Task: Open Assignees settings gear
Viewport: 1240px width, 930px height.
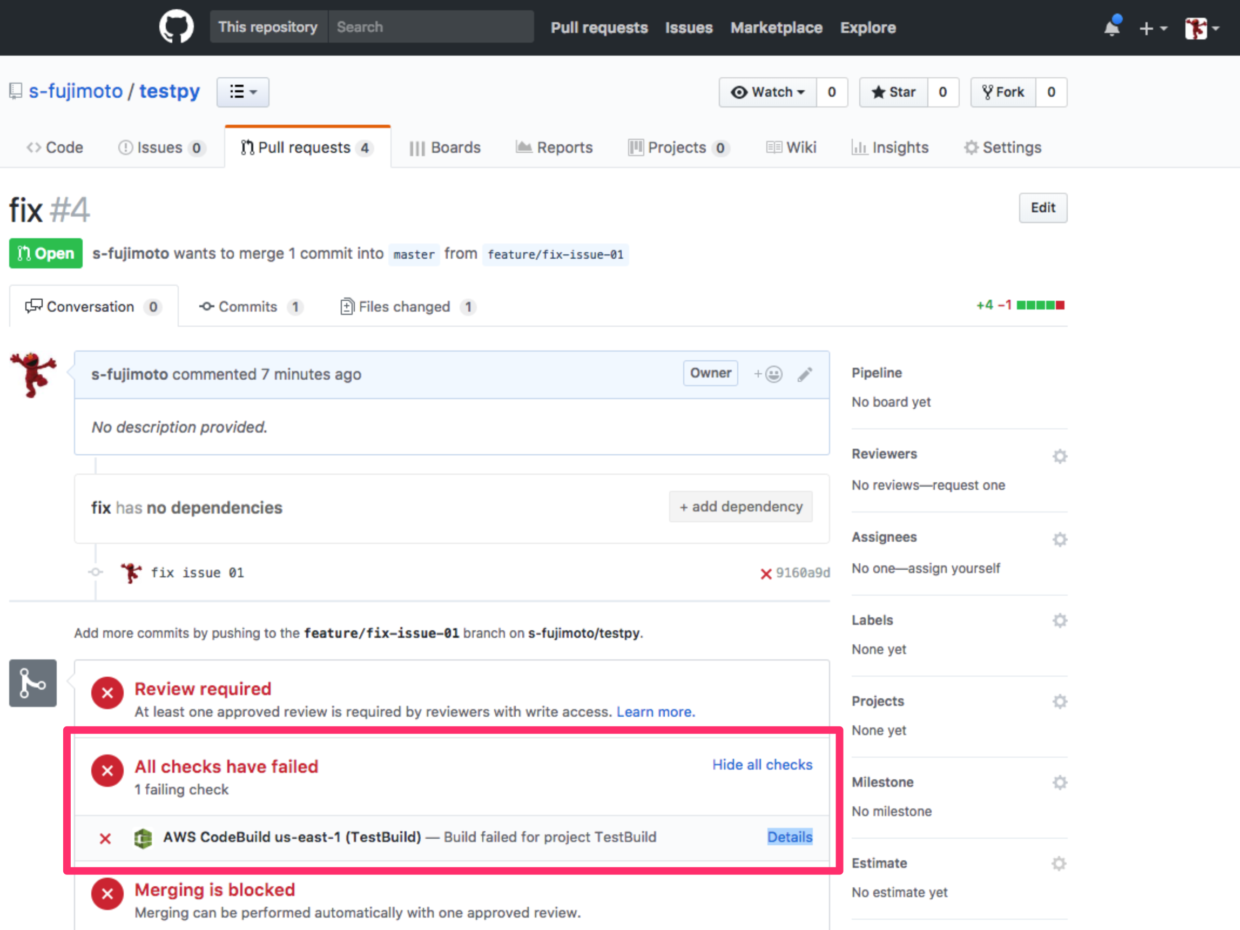Action: (x=1060, y=538)
